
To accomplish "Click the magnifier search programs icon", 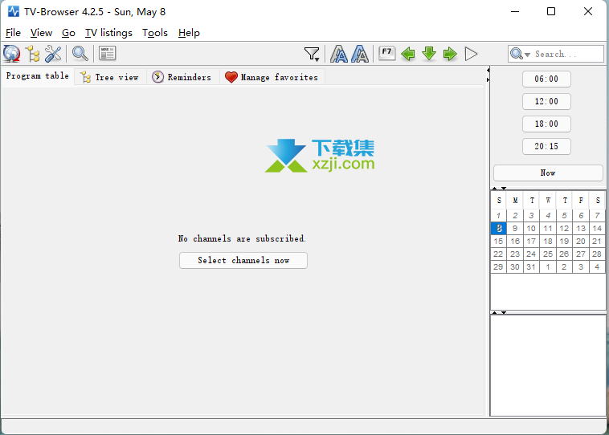I will click(x=80, y=54).
